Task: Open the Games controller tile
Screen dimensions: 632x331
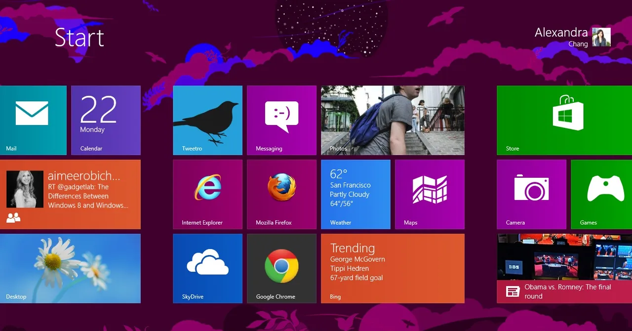Action: (601, 195)
